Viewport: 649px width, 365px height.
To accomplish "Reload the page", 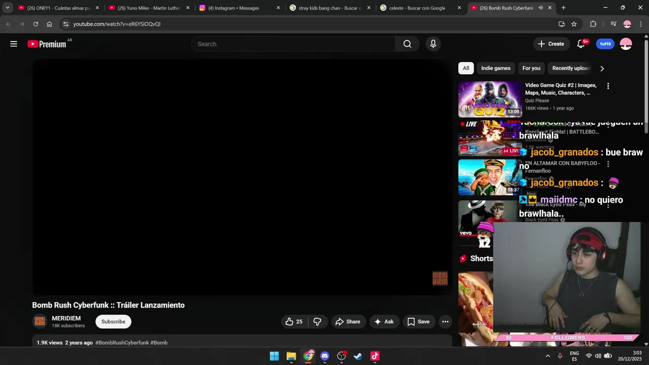I will point(35,24).
